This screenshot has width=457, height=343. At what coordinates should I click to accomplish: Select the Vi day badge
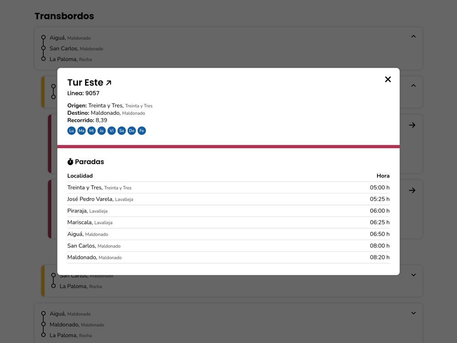(x=112, y=131)
